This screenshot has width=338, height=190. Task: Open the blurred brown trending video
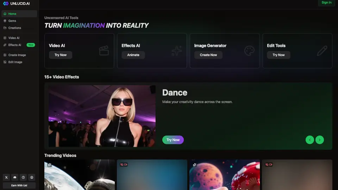click(297, 176)
